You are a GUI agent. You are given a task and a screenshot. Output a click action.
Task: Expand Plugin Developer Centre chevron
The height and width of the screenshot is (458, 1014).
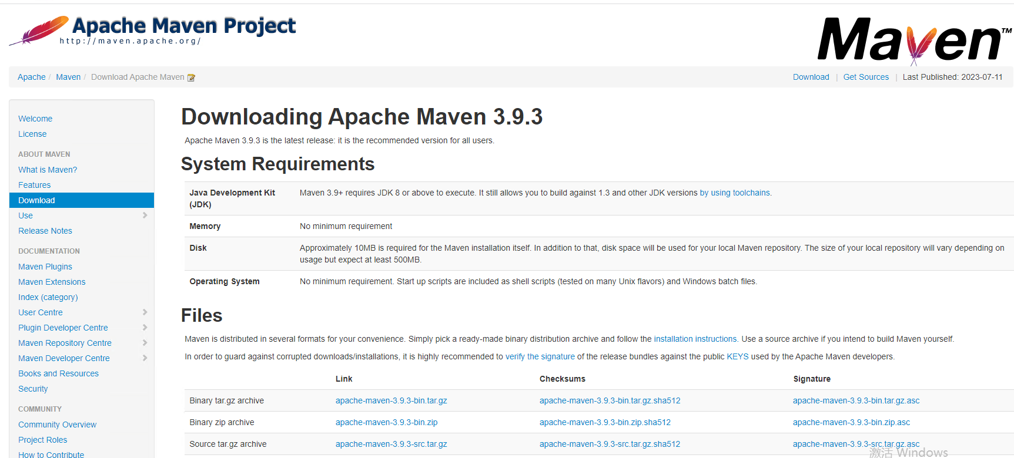(145, 328)
